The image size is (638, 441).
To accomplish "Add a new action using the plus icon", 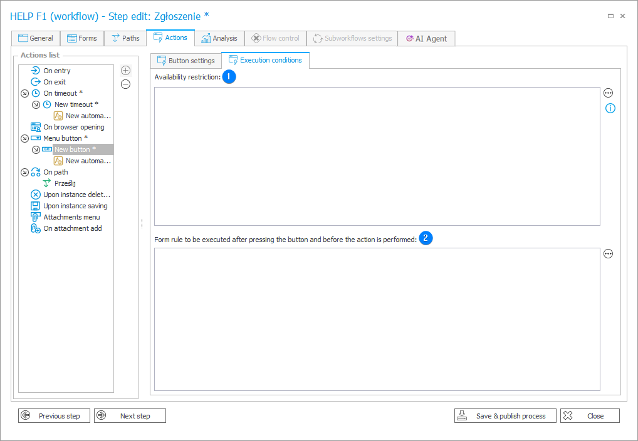I will (x=125, y=70).
